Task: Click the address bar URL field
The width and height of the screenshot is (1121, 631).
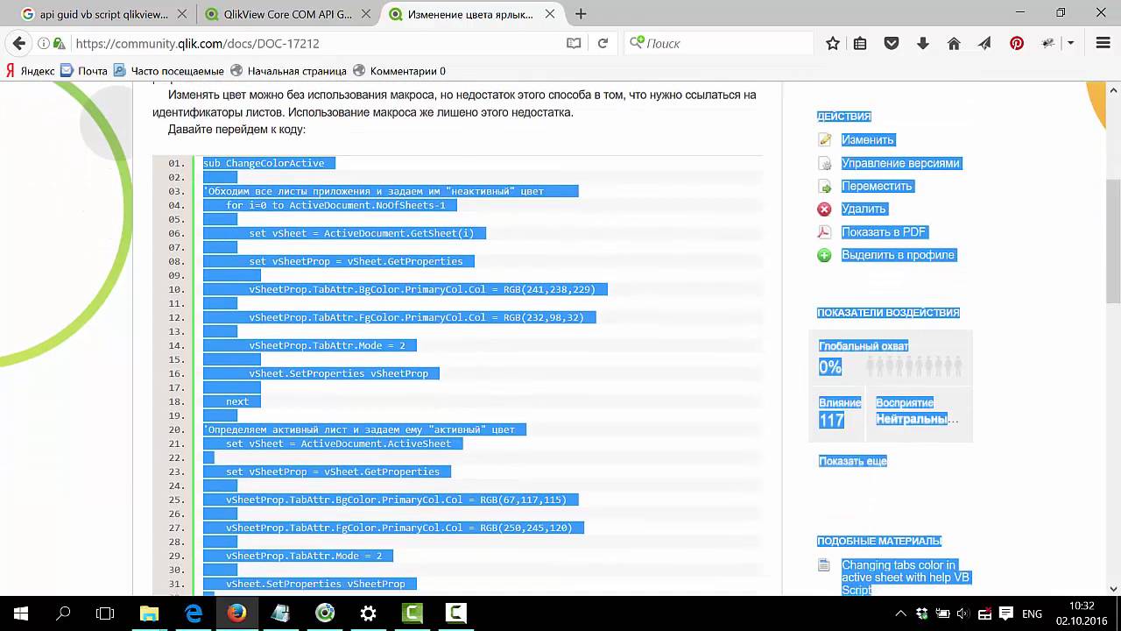Action: 315,43
